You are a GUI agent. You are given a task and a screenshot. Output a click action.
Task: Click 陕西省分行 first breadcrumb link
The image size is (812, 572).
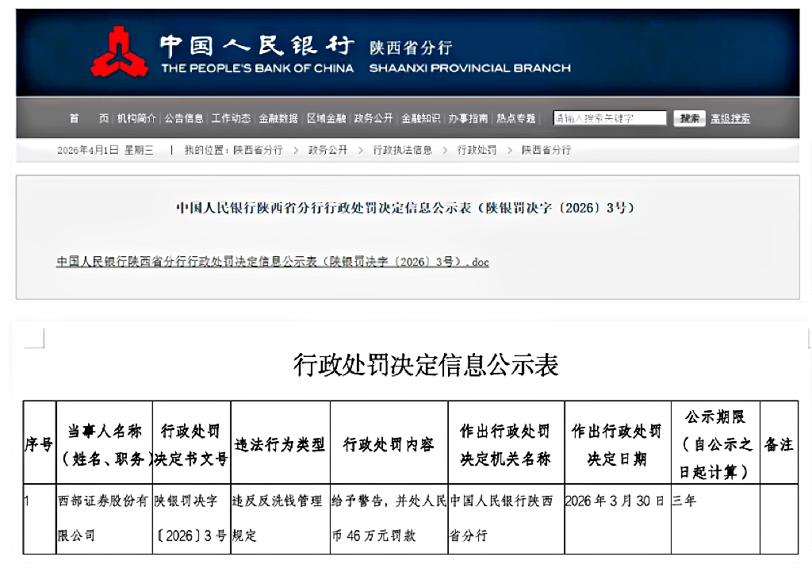click(x=258, y=150)
